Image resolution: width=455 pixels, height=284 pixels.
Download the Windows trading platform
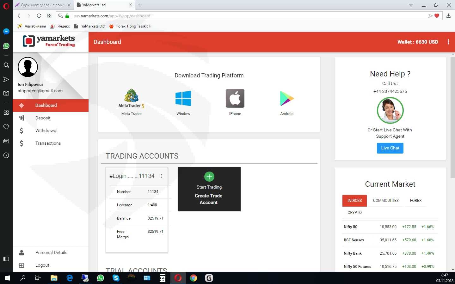(x=183, y=98)
